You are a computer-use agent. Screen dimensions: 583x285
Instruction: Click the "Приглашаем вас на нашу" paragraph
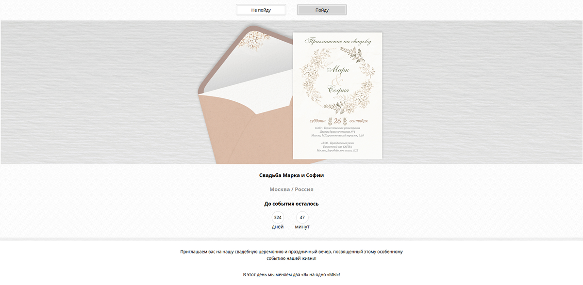pyautogui.click(x=291, y=255)
